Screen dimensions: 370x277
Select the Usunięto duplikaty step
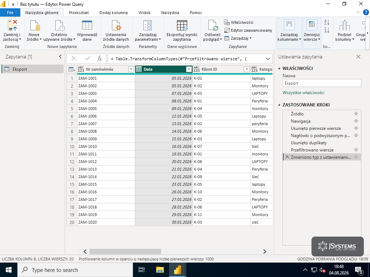pyautogui.click(x=322, y=143)
